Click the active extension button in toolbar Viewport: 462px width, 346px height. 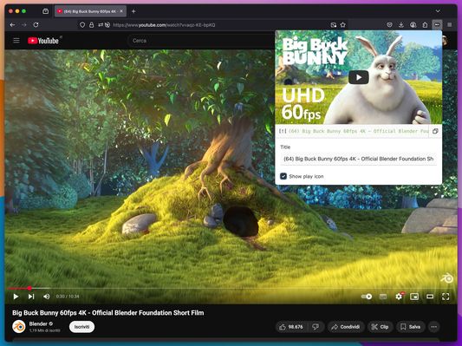click(437, 25)
